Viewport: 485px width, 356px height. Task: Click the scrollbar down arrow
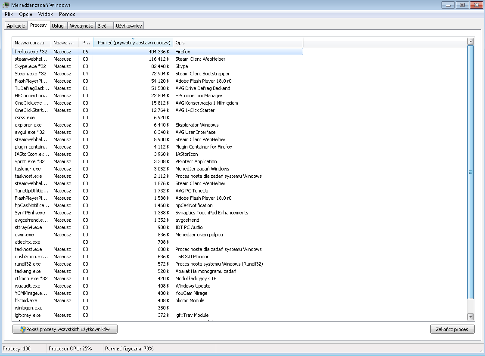[470, 317]
